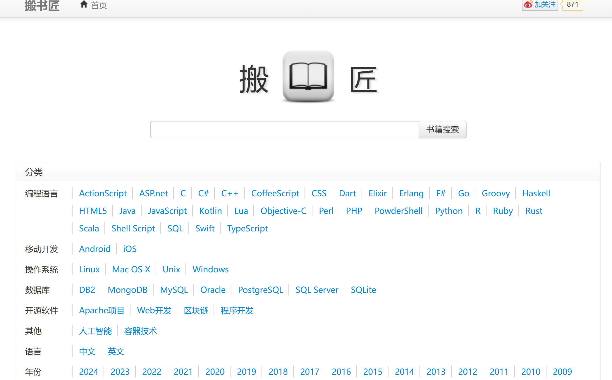
Task: Open the Oracle category
Action: pyautogui.click(x=213, y=290)
